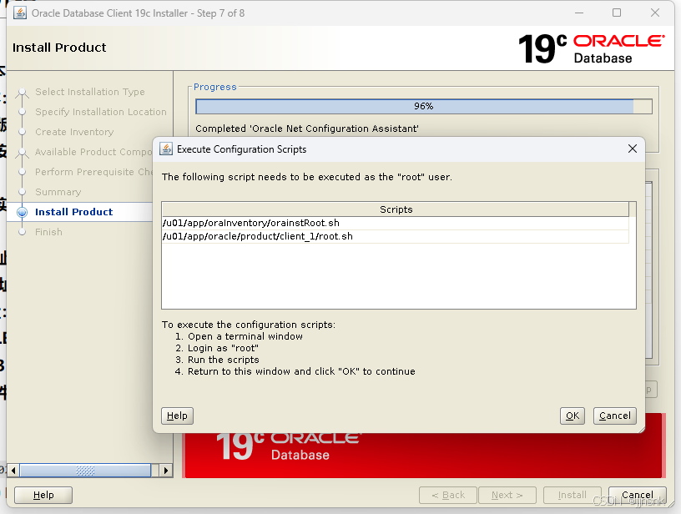Click the Scripts column header
The width and height of the screenshot is (681, 514).
(x=396, y=209)
